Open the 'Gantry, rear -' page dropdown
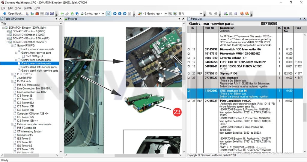The image size is (307, 162). click(103, 13)
